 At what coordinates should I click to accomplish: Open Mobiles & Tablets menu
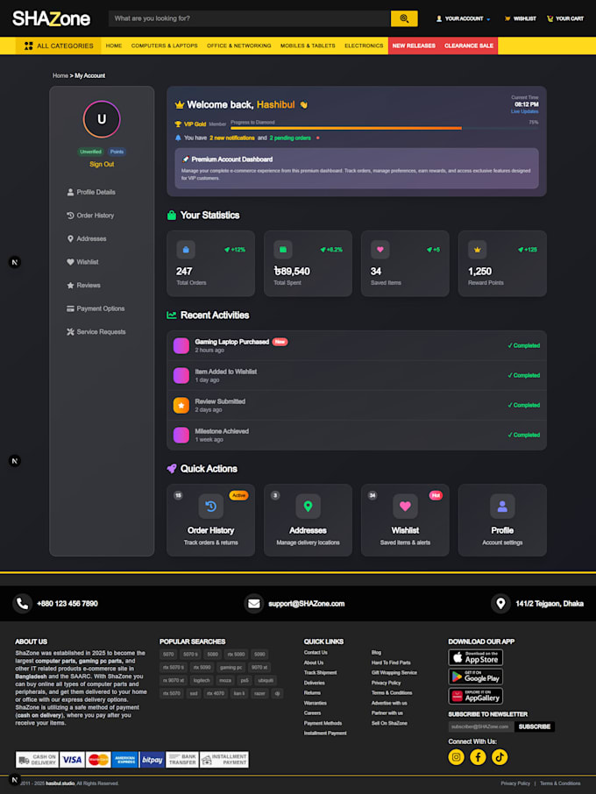308,46
